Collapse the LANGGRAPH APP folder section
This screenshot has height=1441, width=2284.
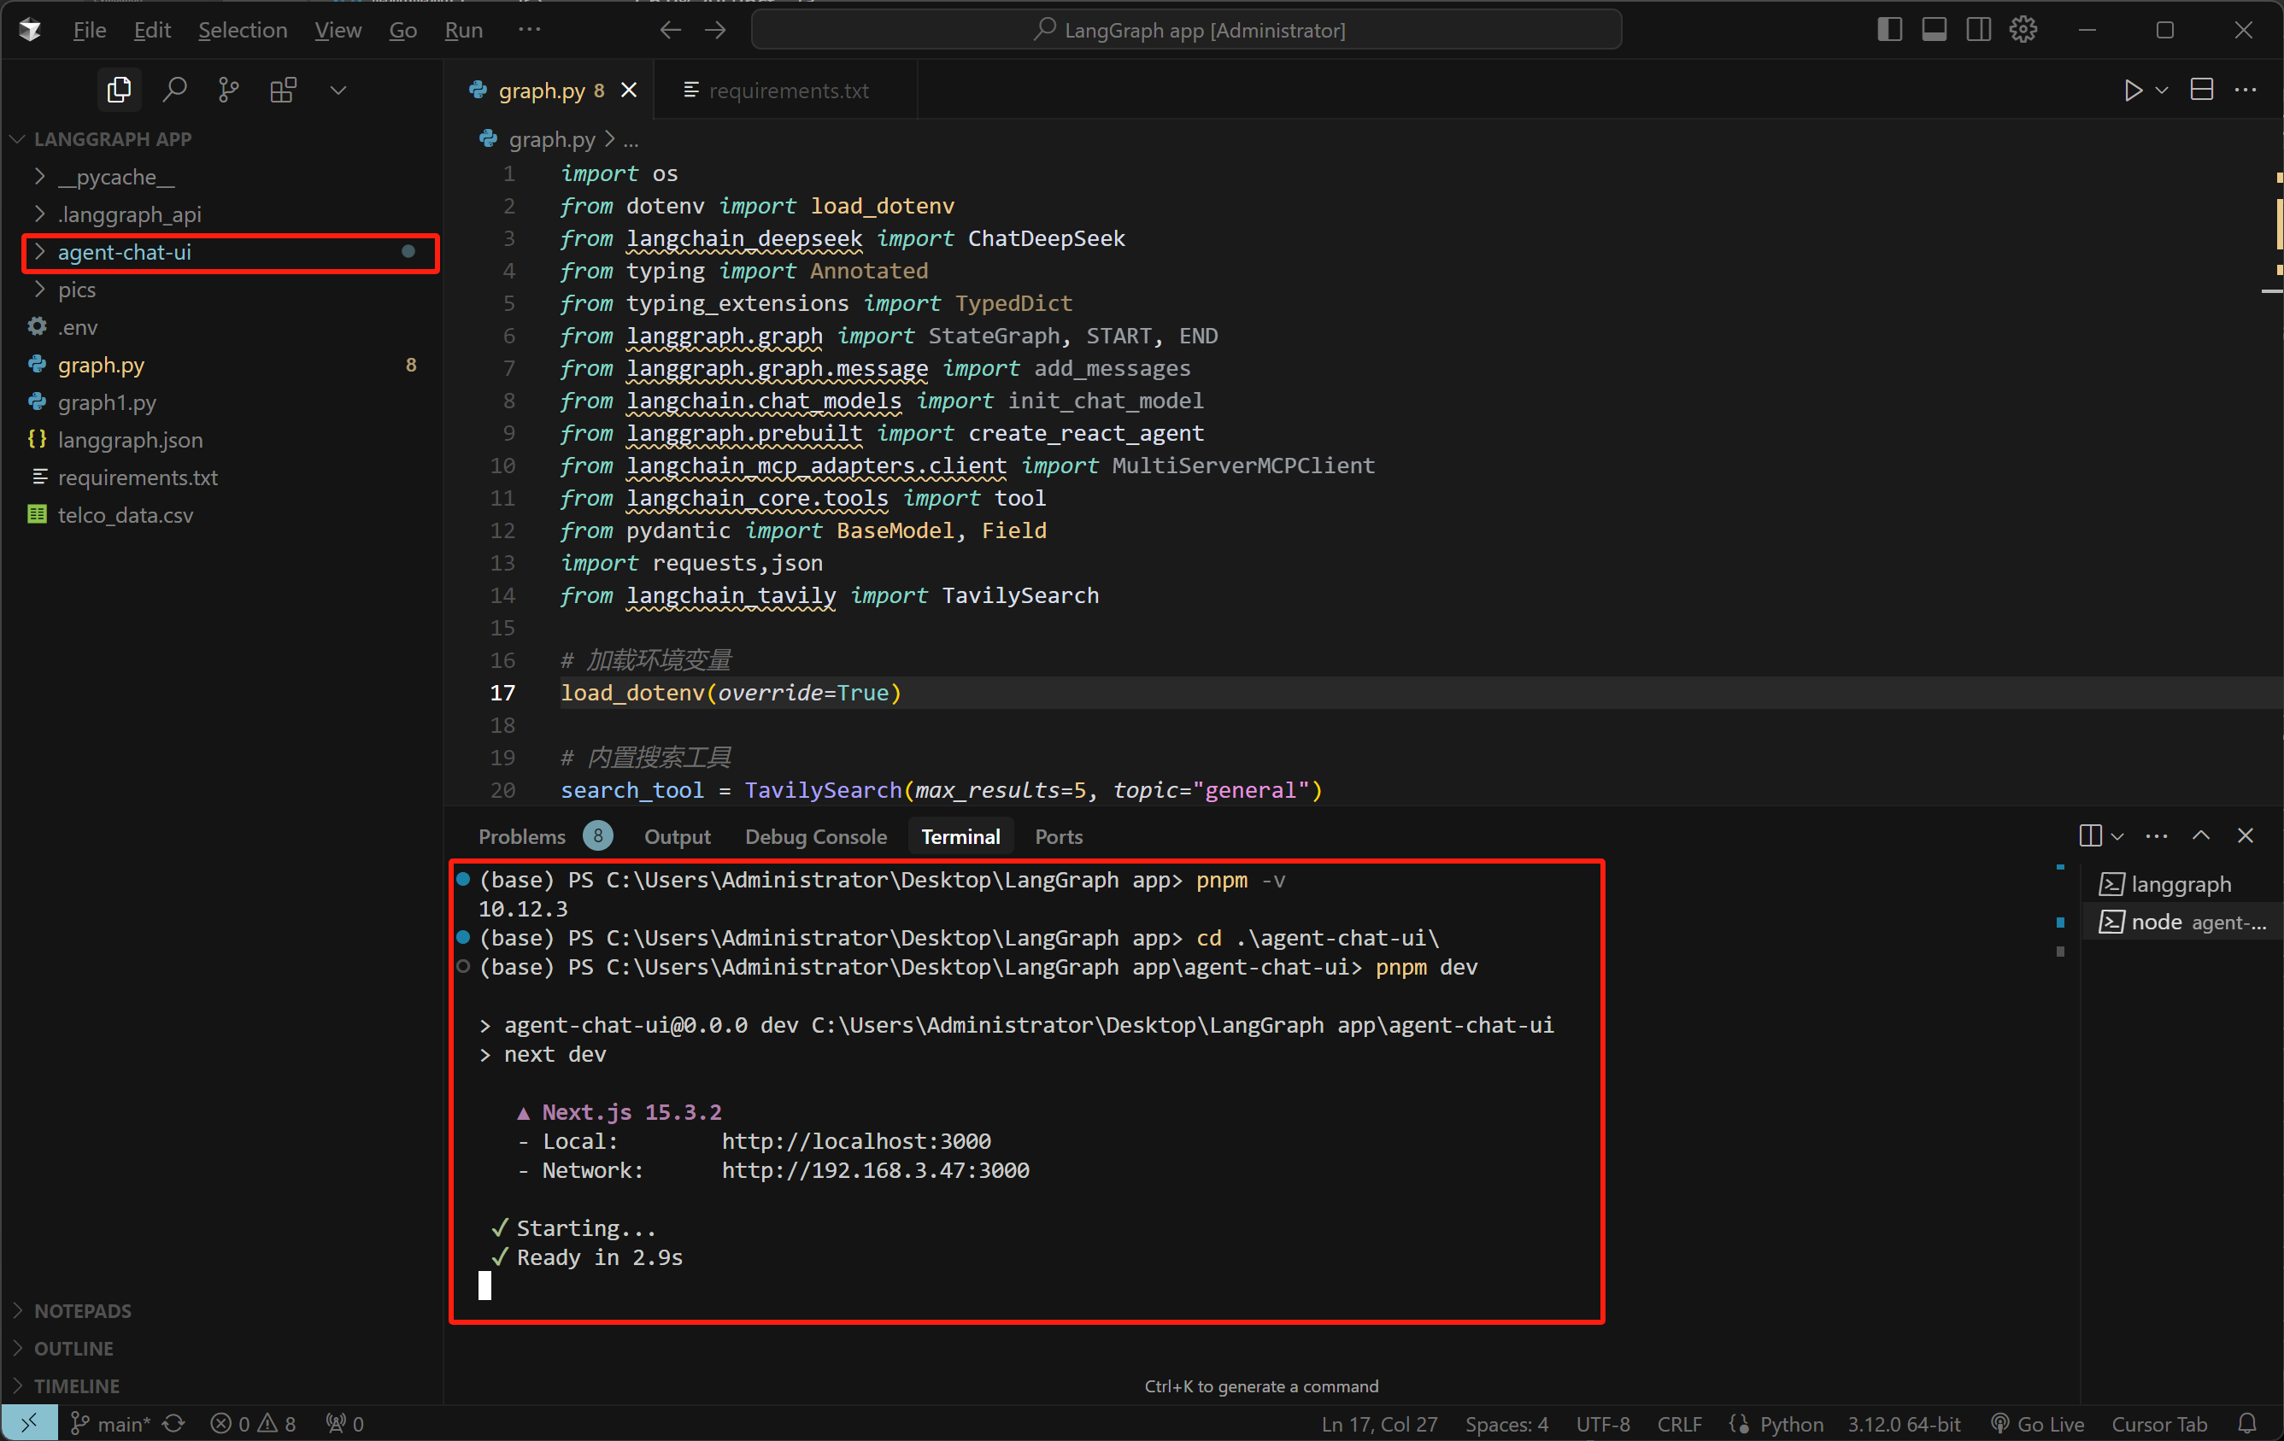(x=222, y=138)
